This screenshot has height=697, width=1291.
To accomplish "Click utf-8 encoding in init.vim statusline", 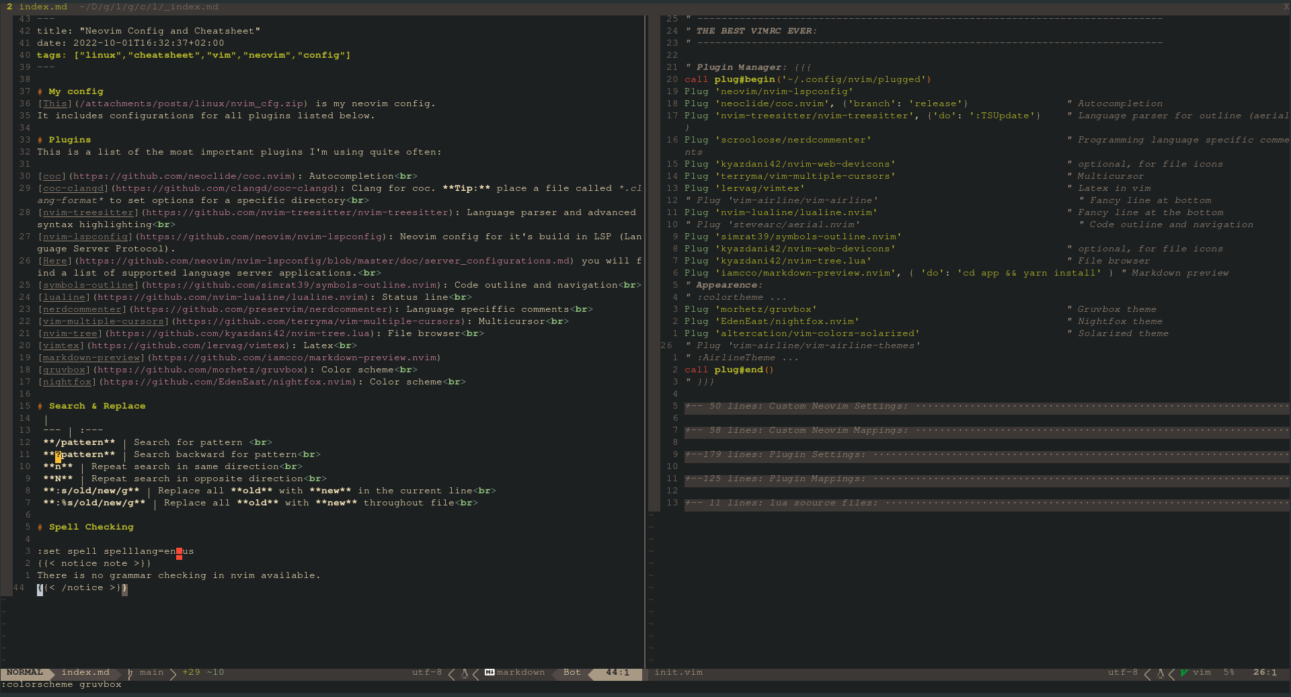I will (1124, 673).
